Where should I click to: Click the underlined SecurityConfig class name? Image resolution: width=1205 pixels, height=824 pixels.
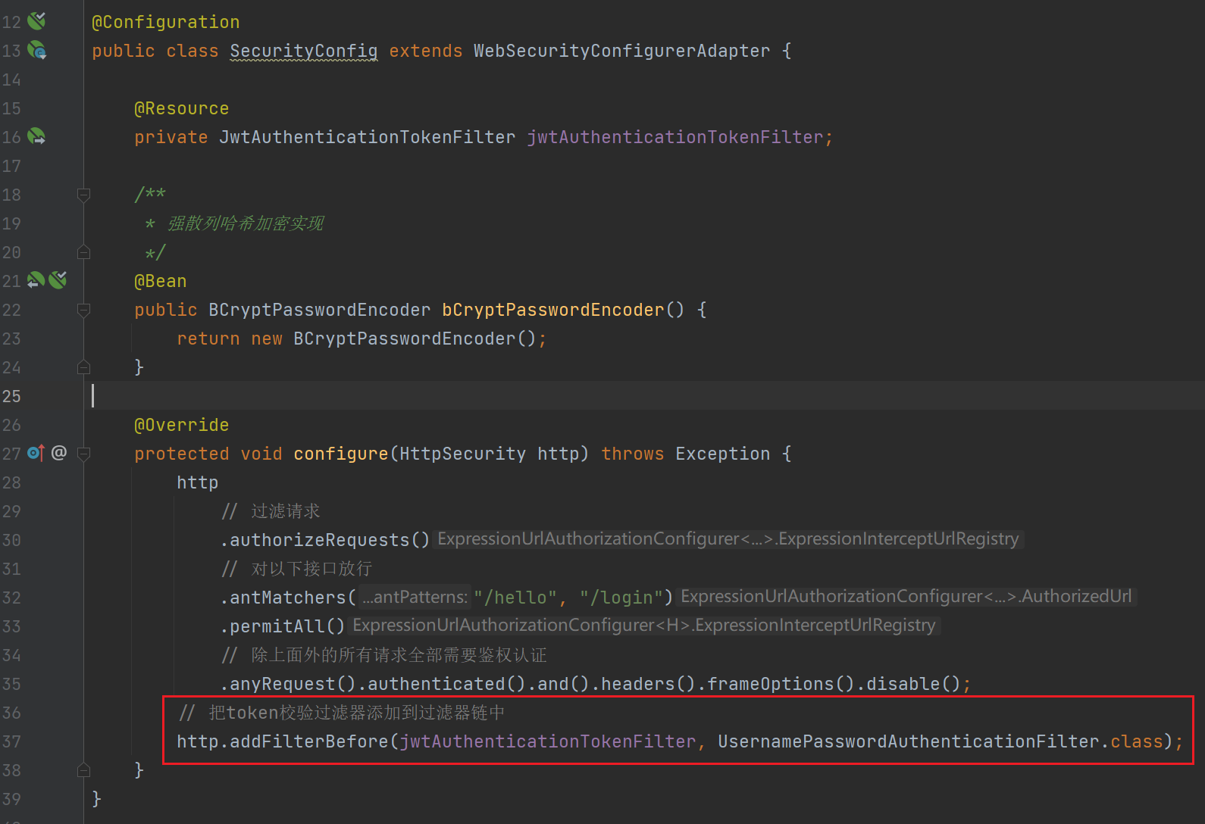point(303,51)
